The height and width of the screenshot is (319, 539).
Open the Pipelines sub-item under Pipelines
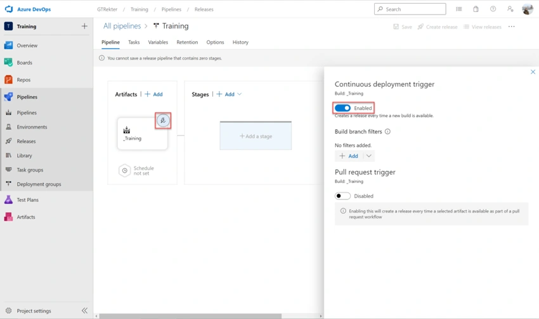point(27,113)
